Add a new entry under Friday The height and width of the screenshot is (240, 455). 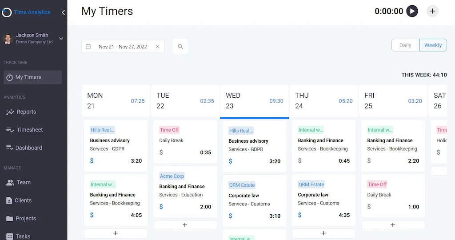[393, 225]
